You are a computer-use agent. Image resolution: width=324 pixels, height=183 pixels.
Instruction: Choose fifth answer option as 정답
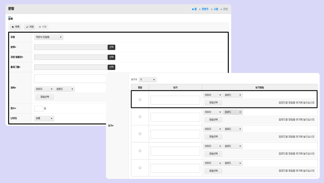coord(140,168)
